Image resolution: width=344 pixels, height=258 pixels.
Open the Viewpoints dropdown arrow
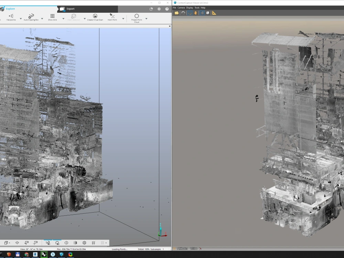(20, 18)
